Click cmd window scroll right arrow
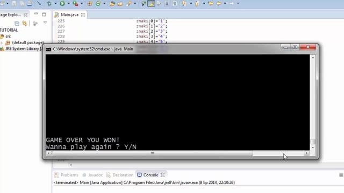 [306, 153]
